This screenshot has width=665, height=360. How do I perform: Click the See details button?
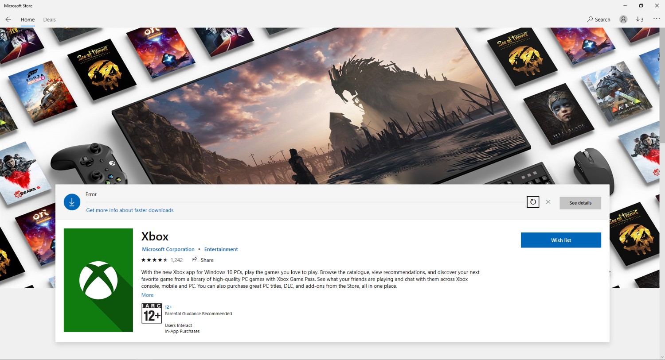[580, 203]
